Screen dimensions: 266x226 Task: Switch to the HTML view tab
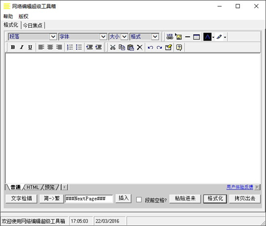click(x=32, y=187)
